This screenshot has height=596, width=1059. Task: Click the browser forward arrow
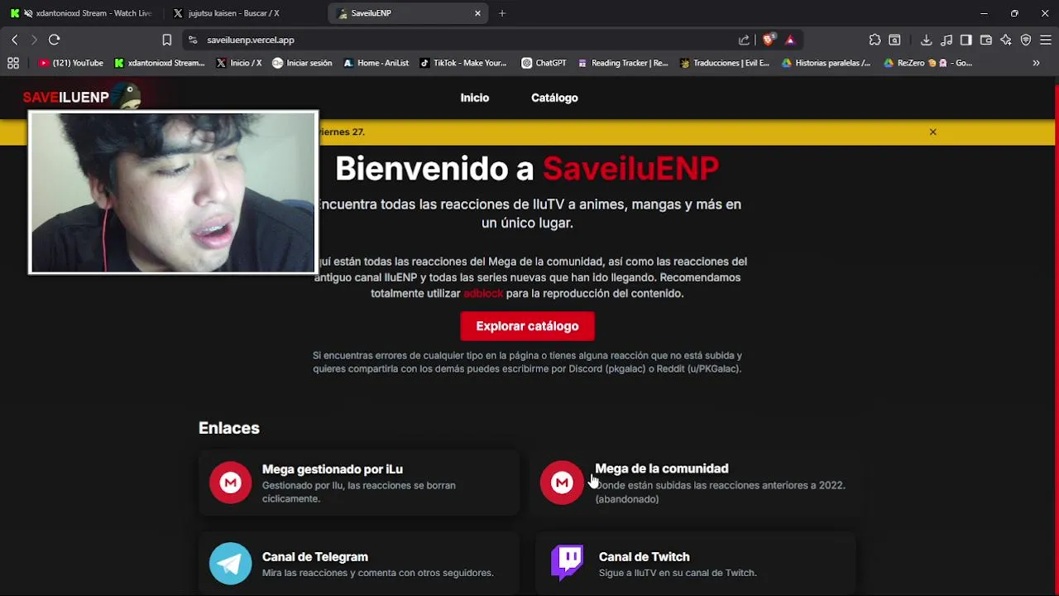(x=34, y=40)
